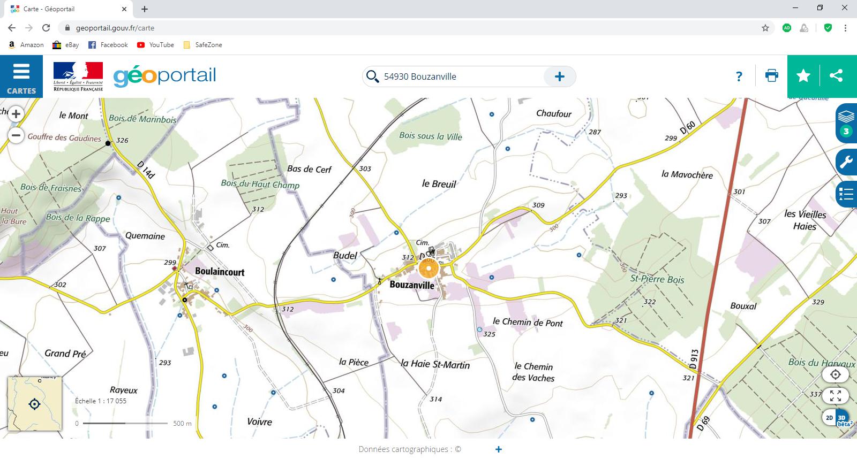Zoom out with the minus button

coord(16,135)
